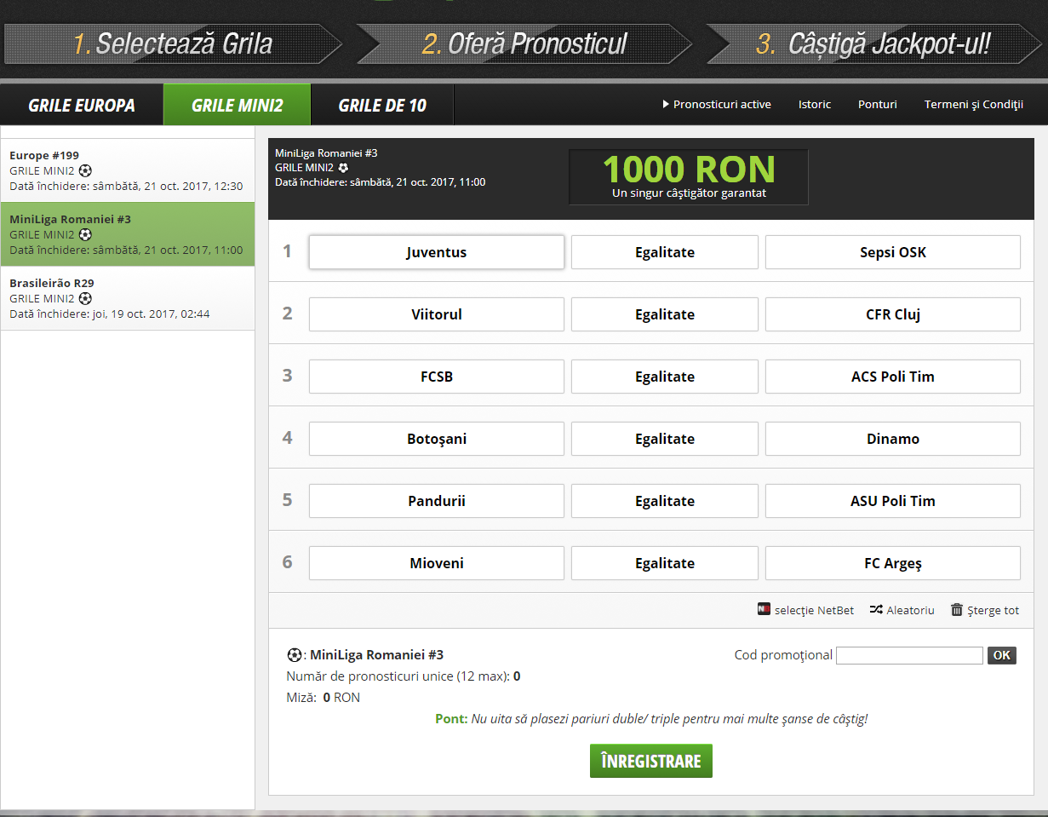This screenshot has height=817, width=1048.
Task: Click Aleatoriu to randomize picks
Action: click(910, 610)
